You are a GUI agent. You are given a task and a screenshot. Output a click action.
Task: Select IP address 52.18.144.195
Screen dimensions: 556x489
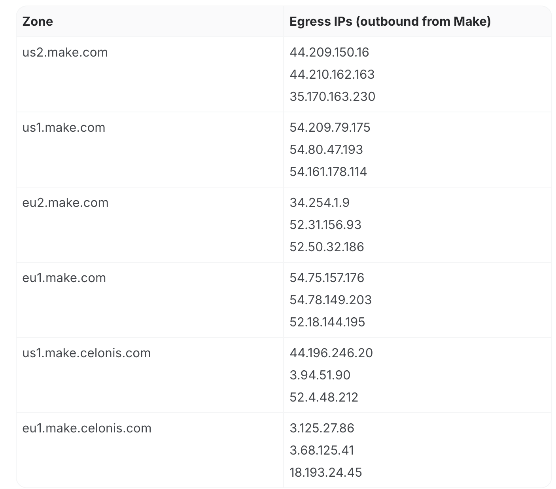tap(327, 322)
